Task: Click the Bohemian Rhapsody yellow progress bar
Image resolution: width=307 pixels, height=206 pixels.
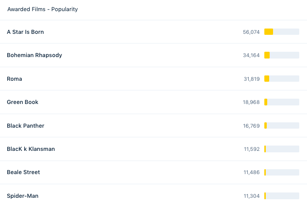Action: click(x=282, y=55)
